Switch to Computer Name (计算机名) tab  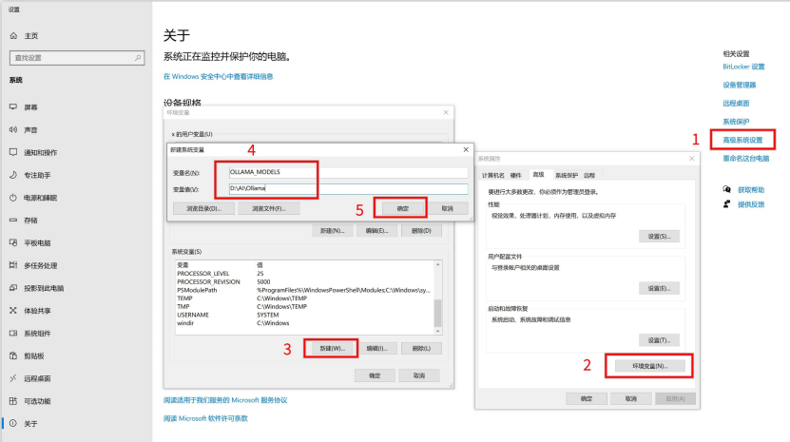(x=492, y=176)
